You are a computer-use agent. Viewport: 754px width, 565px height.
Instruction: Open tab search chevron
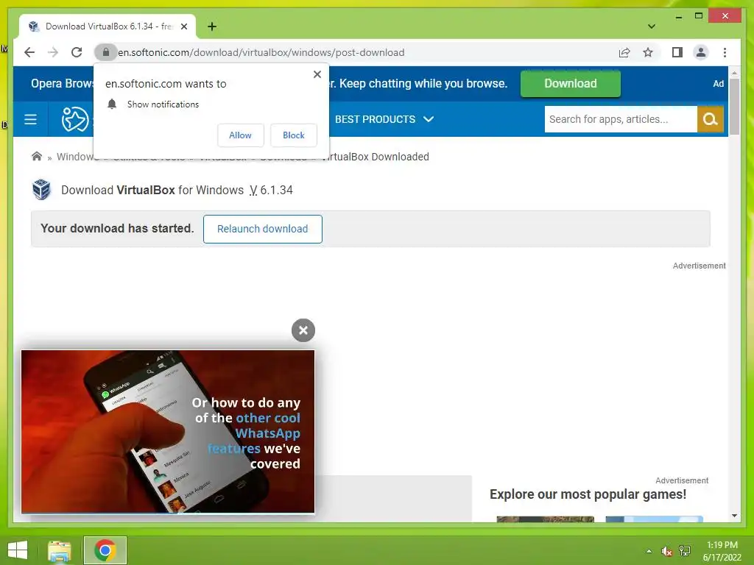(651, 26)
